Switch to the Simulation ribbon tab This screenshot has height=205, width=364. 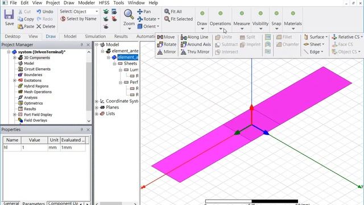(95, 36)
